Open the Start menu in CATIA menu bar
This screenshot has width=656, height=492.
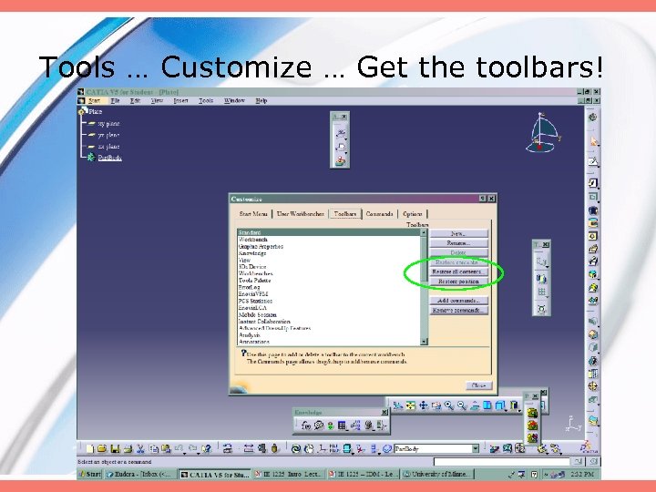pos(95,101)
